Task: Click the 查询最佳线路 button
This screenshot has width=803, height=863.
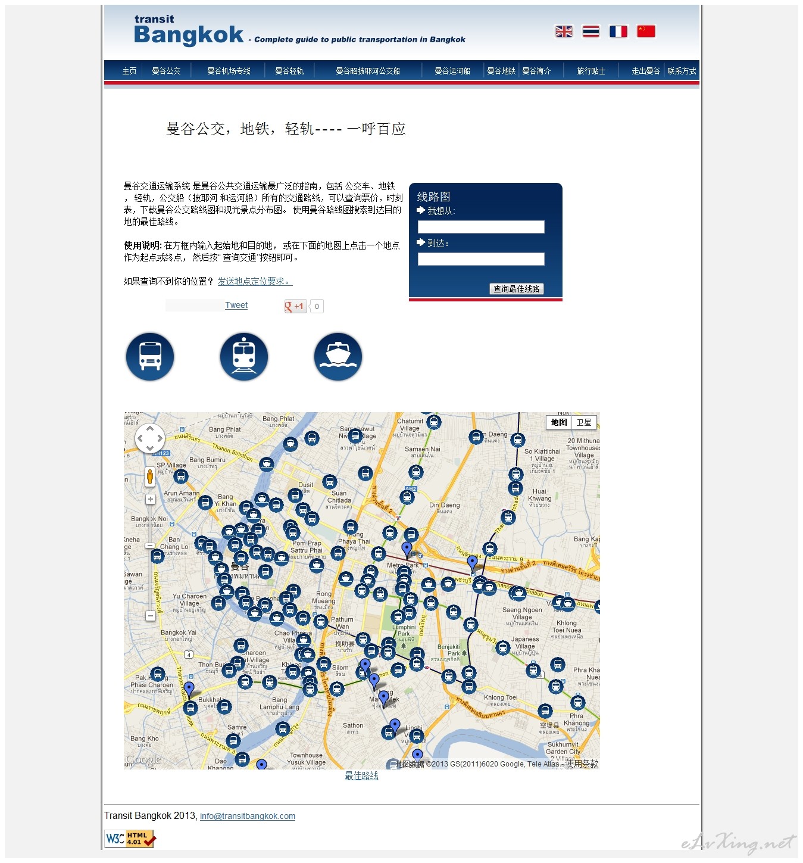Action: tap(517, 289)
